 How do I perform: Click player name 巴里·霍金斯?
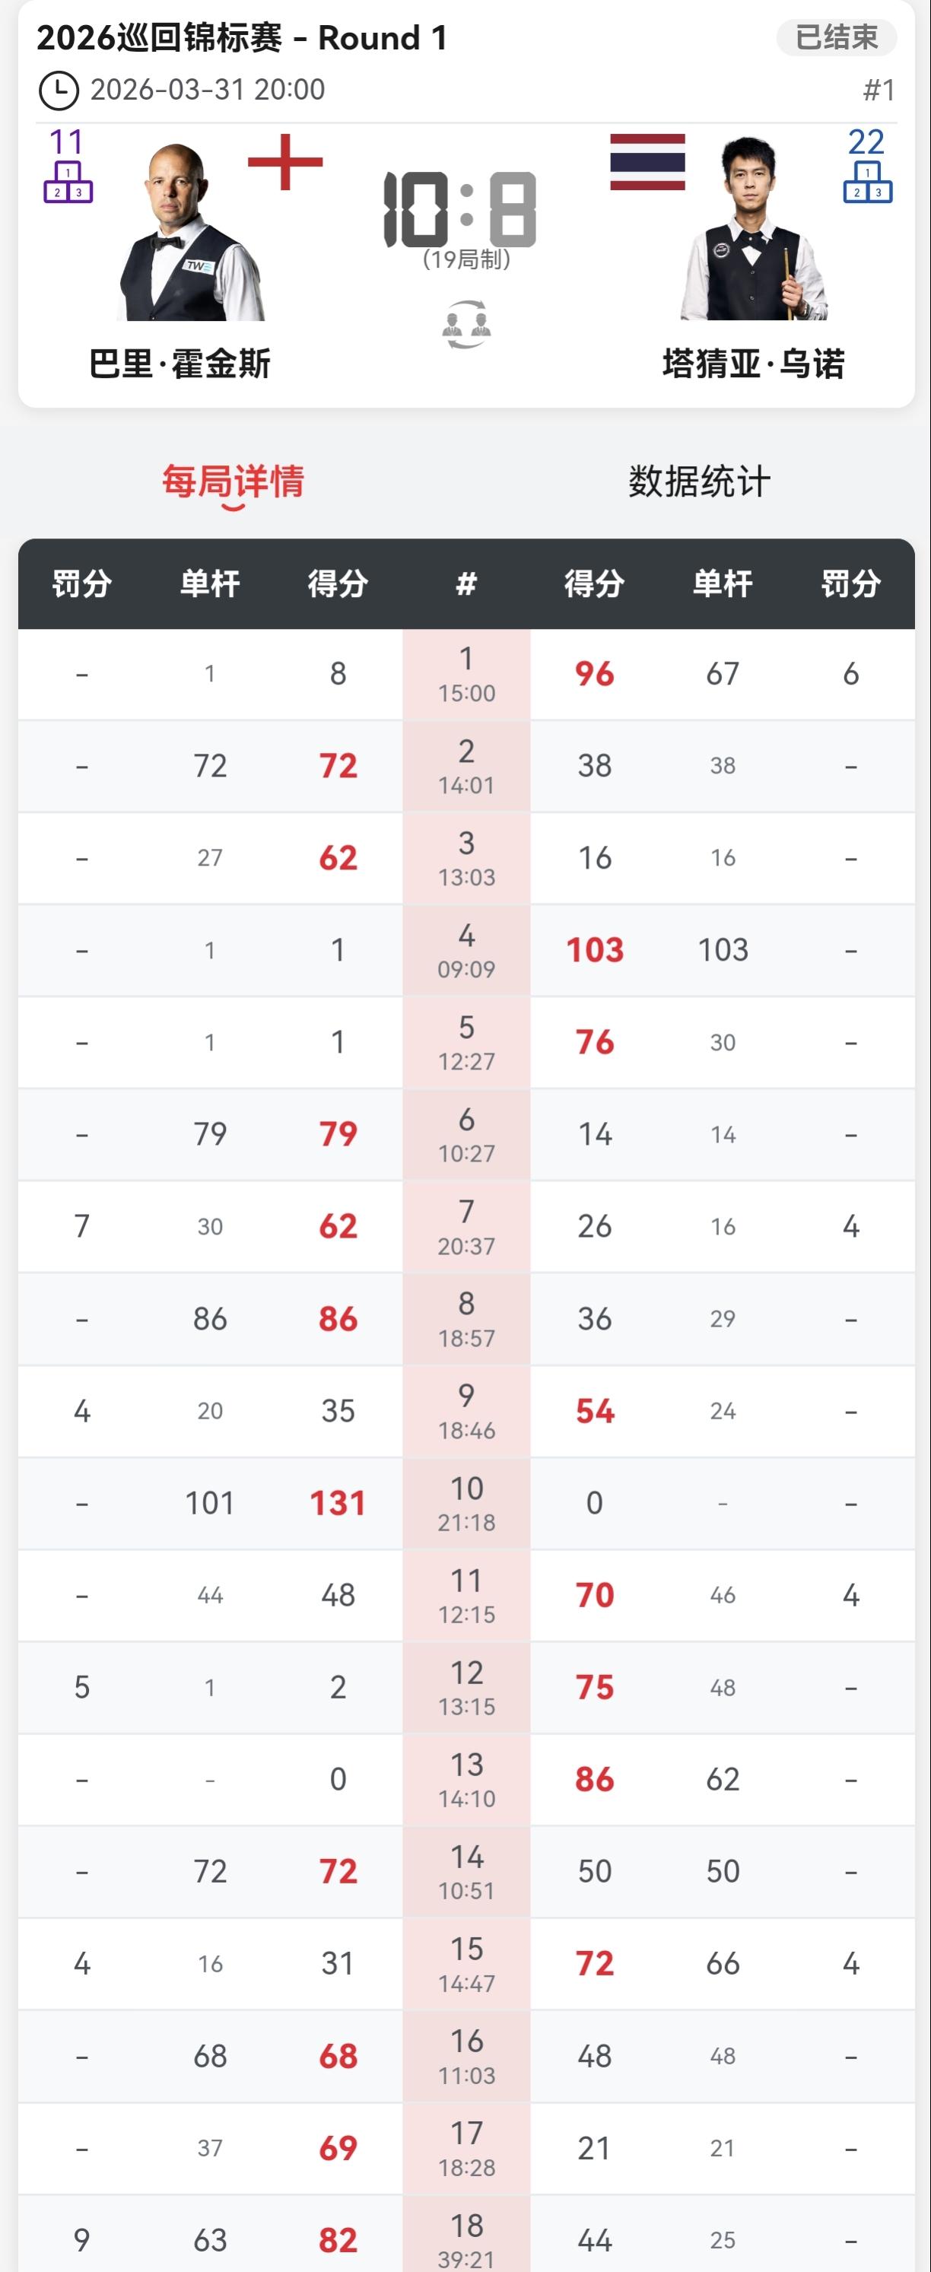(180, 364)
